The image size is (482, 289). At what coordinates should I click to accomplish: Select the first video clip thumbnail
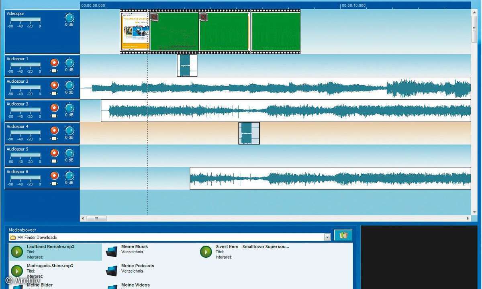[x=135, y=32]
